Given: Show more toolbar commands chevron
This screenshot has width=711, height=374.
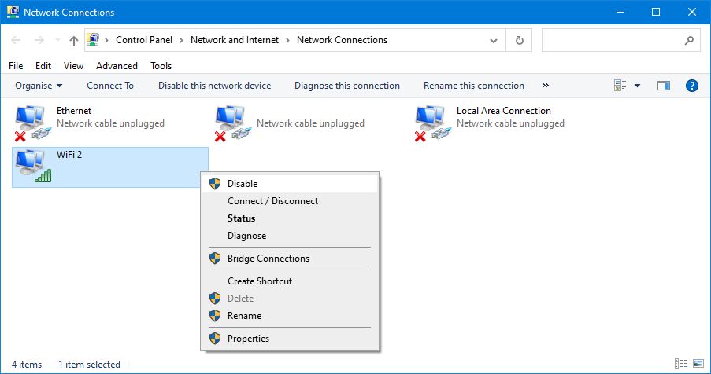Looking at the screenshot, I should tap(545, 86).
